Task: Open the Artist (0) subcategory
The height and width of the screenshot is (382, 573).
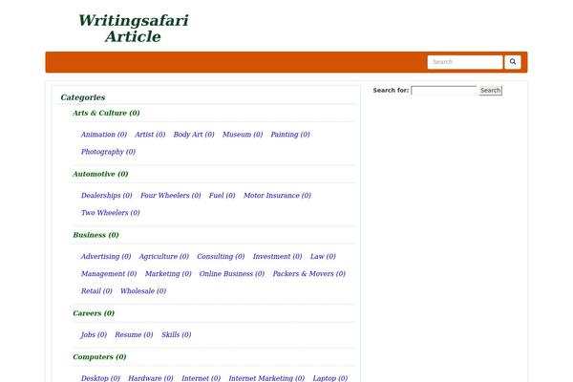Action: [150, 135]
